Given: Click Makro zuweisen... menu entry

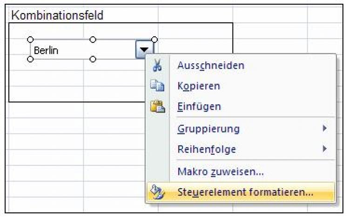Looking at the screenshot, I should coord(221,172).
